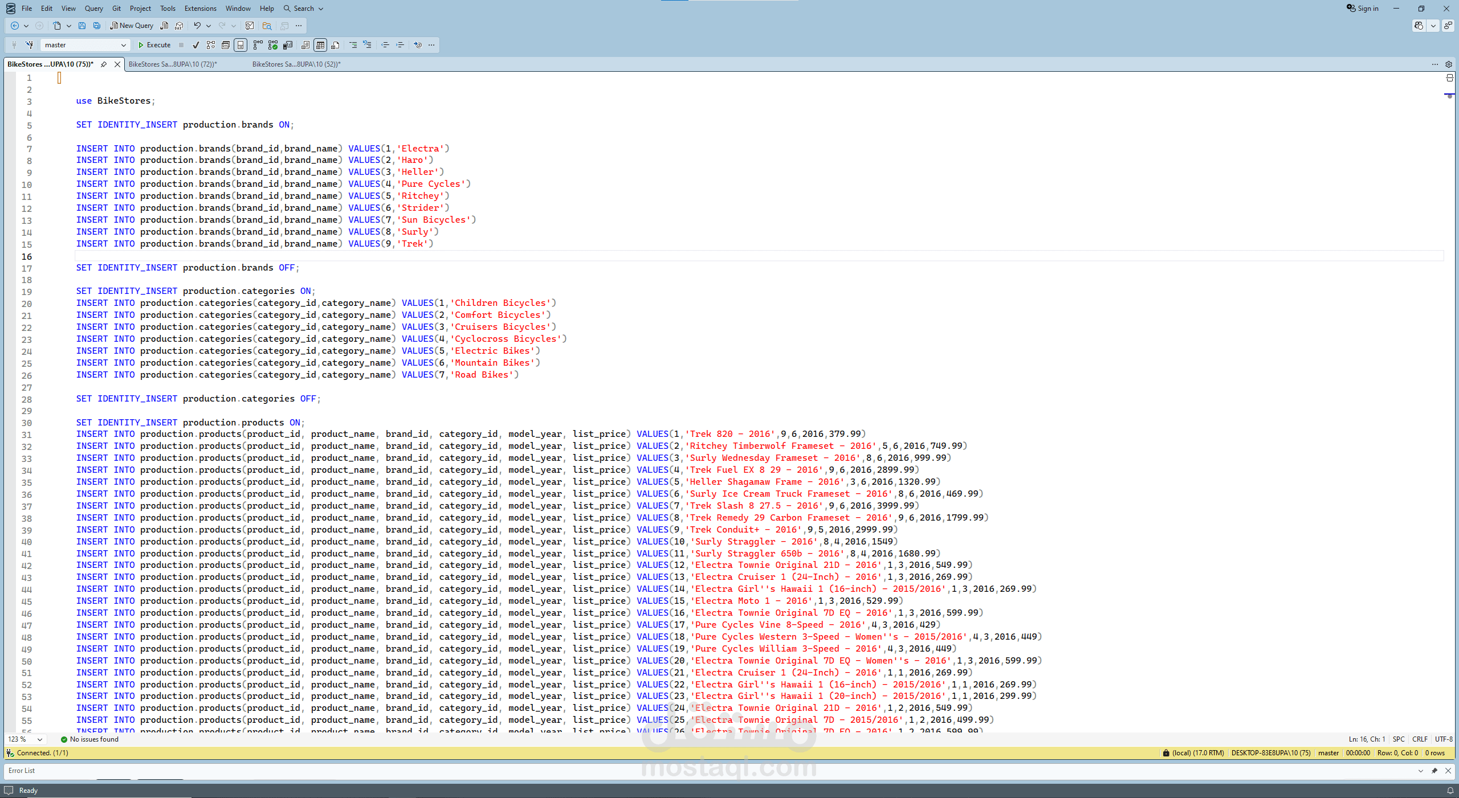Click the Comment Out Lines icon

(353, 45)
